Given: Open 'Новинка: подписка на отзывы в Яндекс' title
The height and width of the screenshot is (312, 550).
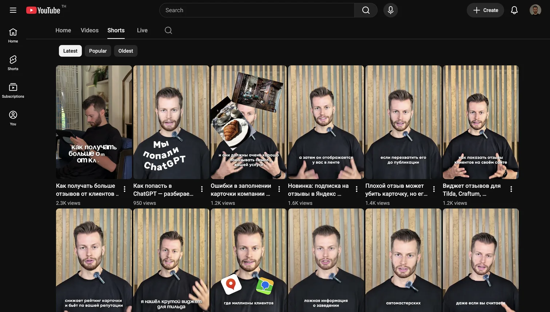Looking at the screenshot, I should (318, 190).
